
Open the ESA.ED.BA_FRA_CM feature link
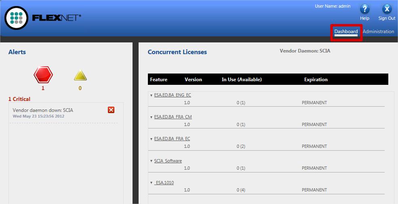pyautogui.click(x=173, y=117)
